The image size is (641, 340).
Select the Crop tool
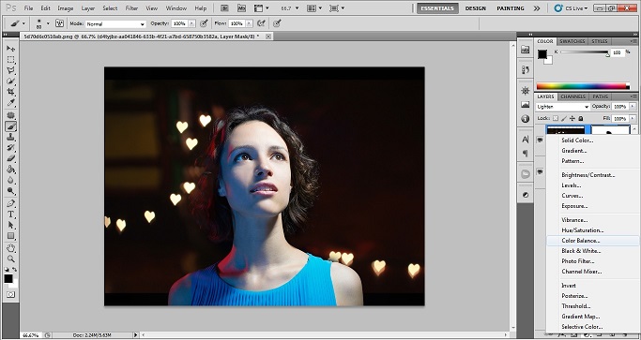[10, 93]
